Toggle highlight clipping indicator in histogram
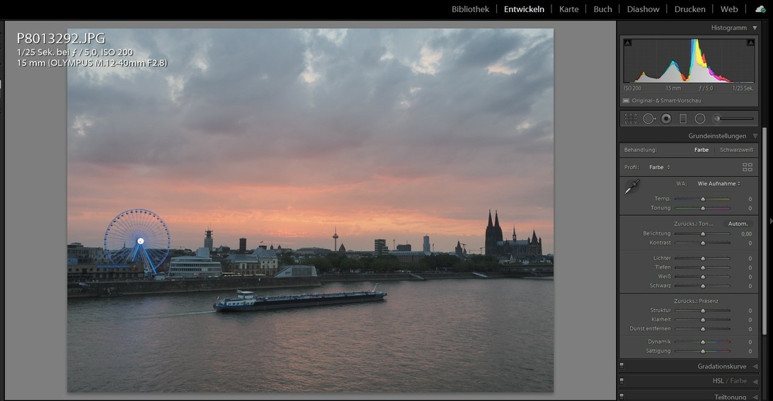Viewport: 773px width, 401px height. point(750,44)
